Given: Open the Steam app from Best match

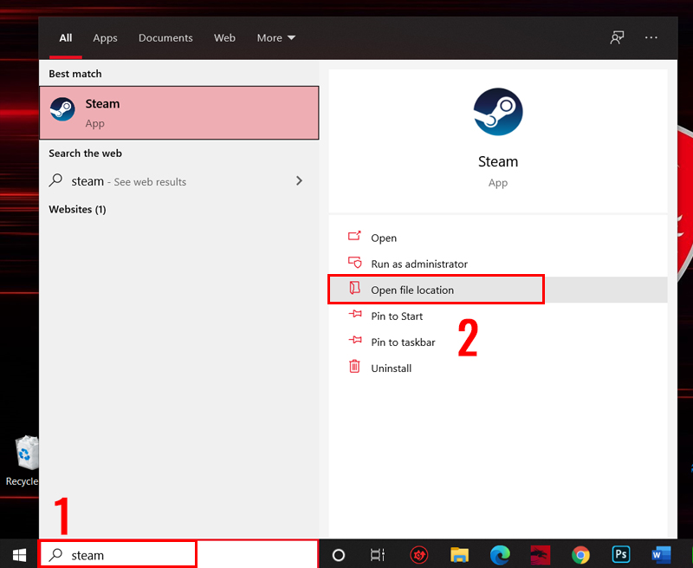Looking at the screenshot, I should click(178, 113).
